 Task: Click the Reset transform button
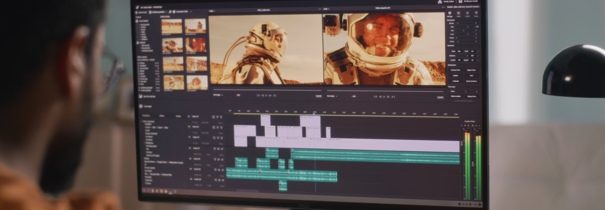tap(471, 81)
